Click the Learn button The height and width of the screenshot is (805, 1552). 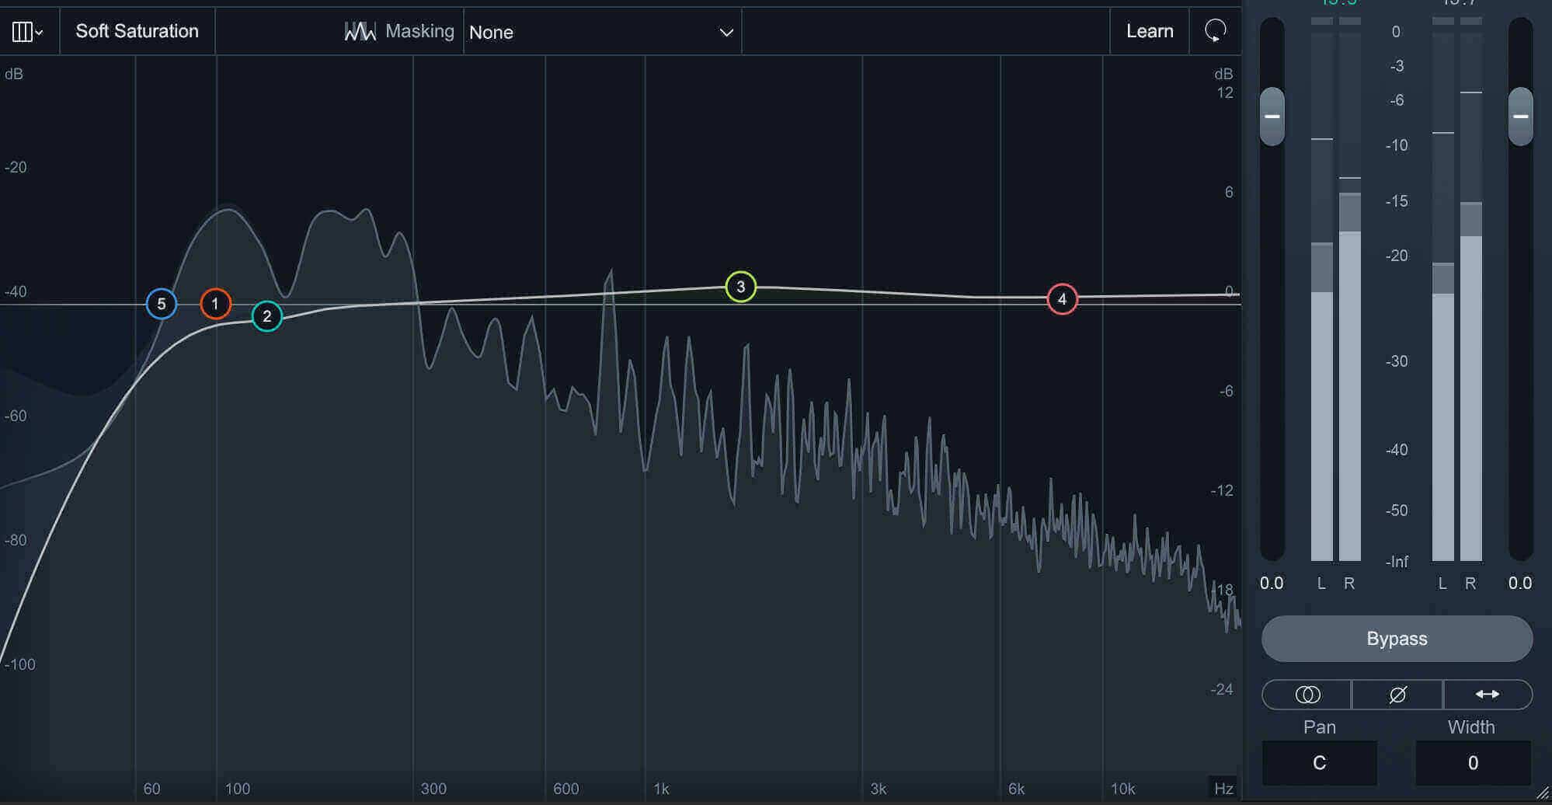coord(1150,31)
